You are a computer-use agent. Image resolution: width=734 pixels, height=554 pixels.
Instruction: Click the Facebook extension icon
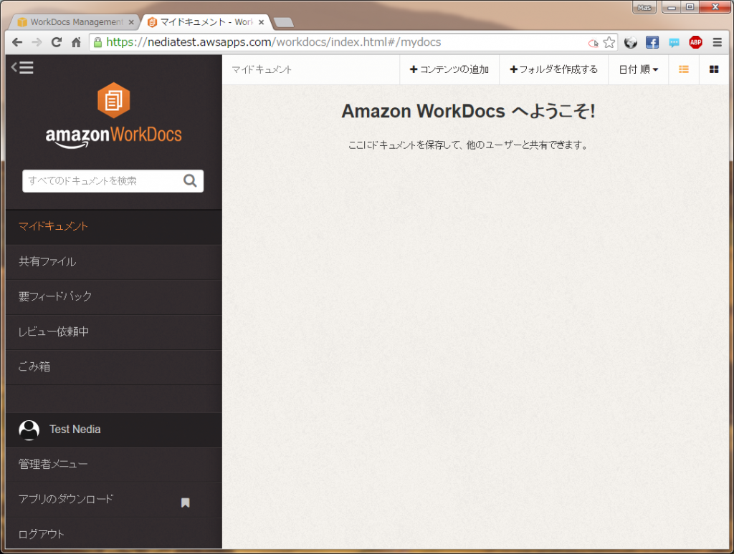point(652,42)
